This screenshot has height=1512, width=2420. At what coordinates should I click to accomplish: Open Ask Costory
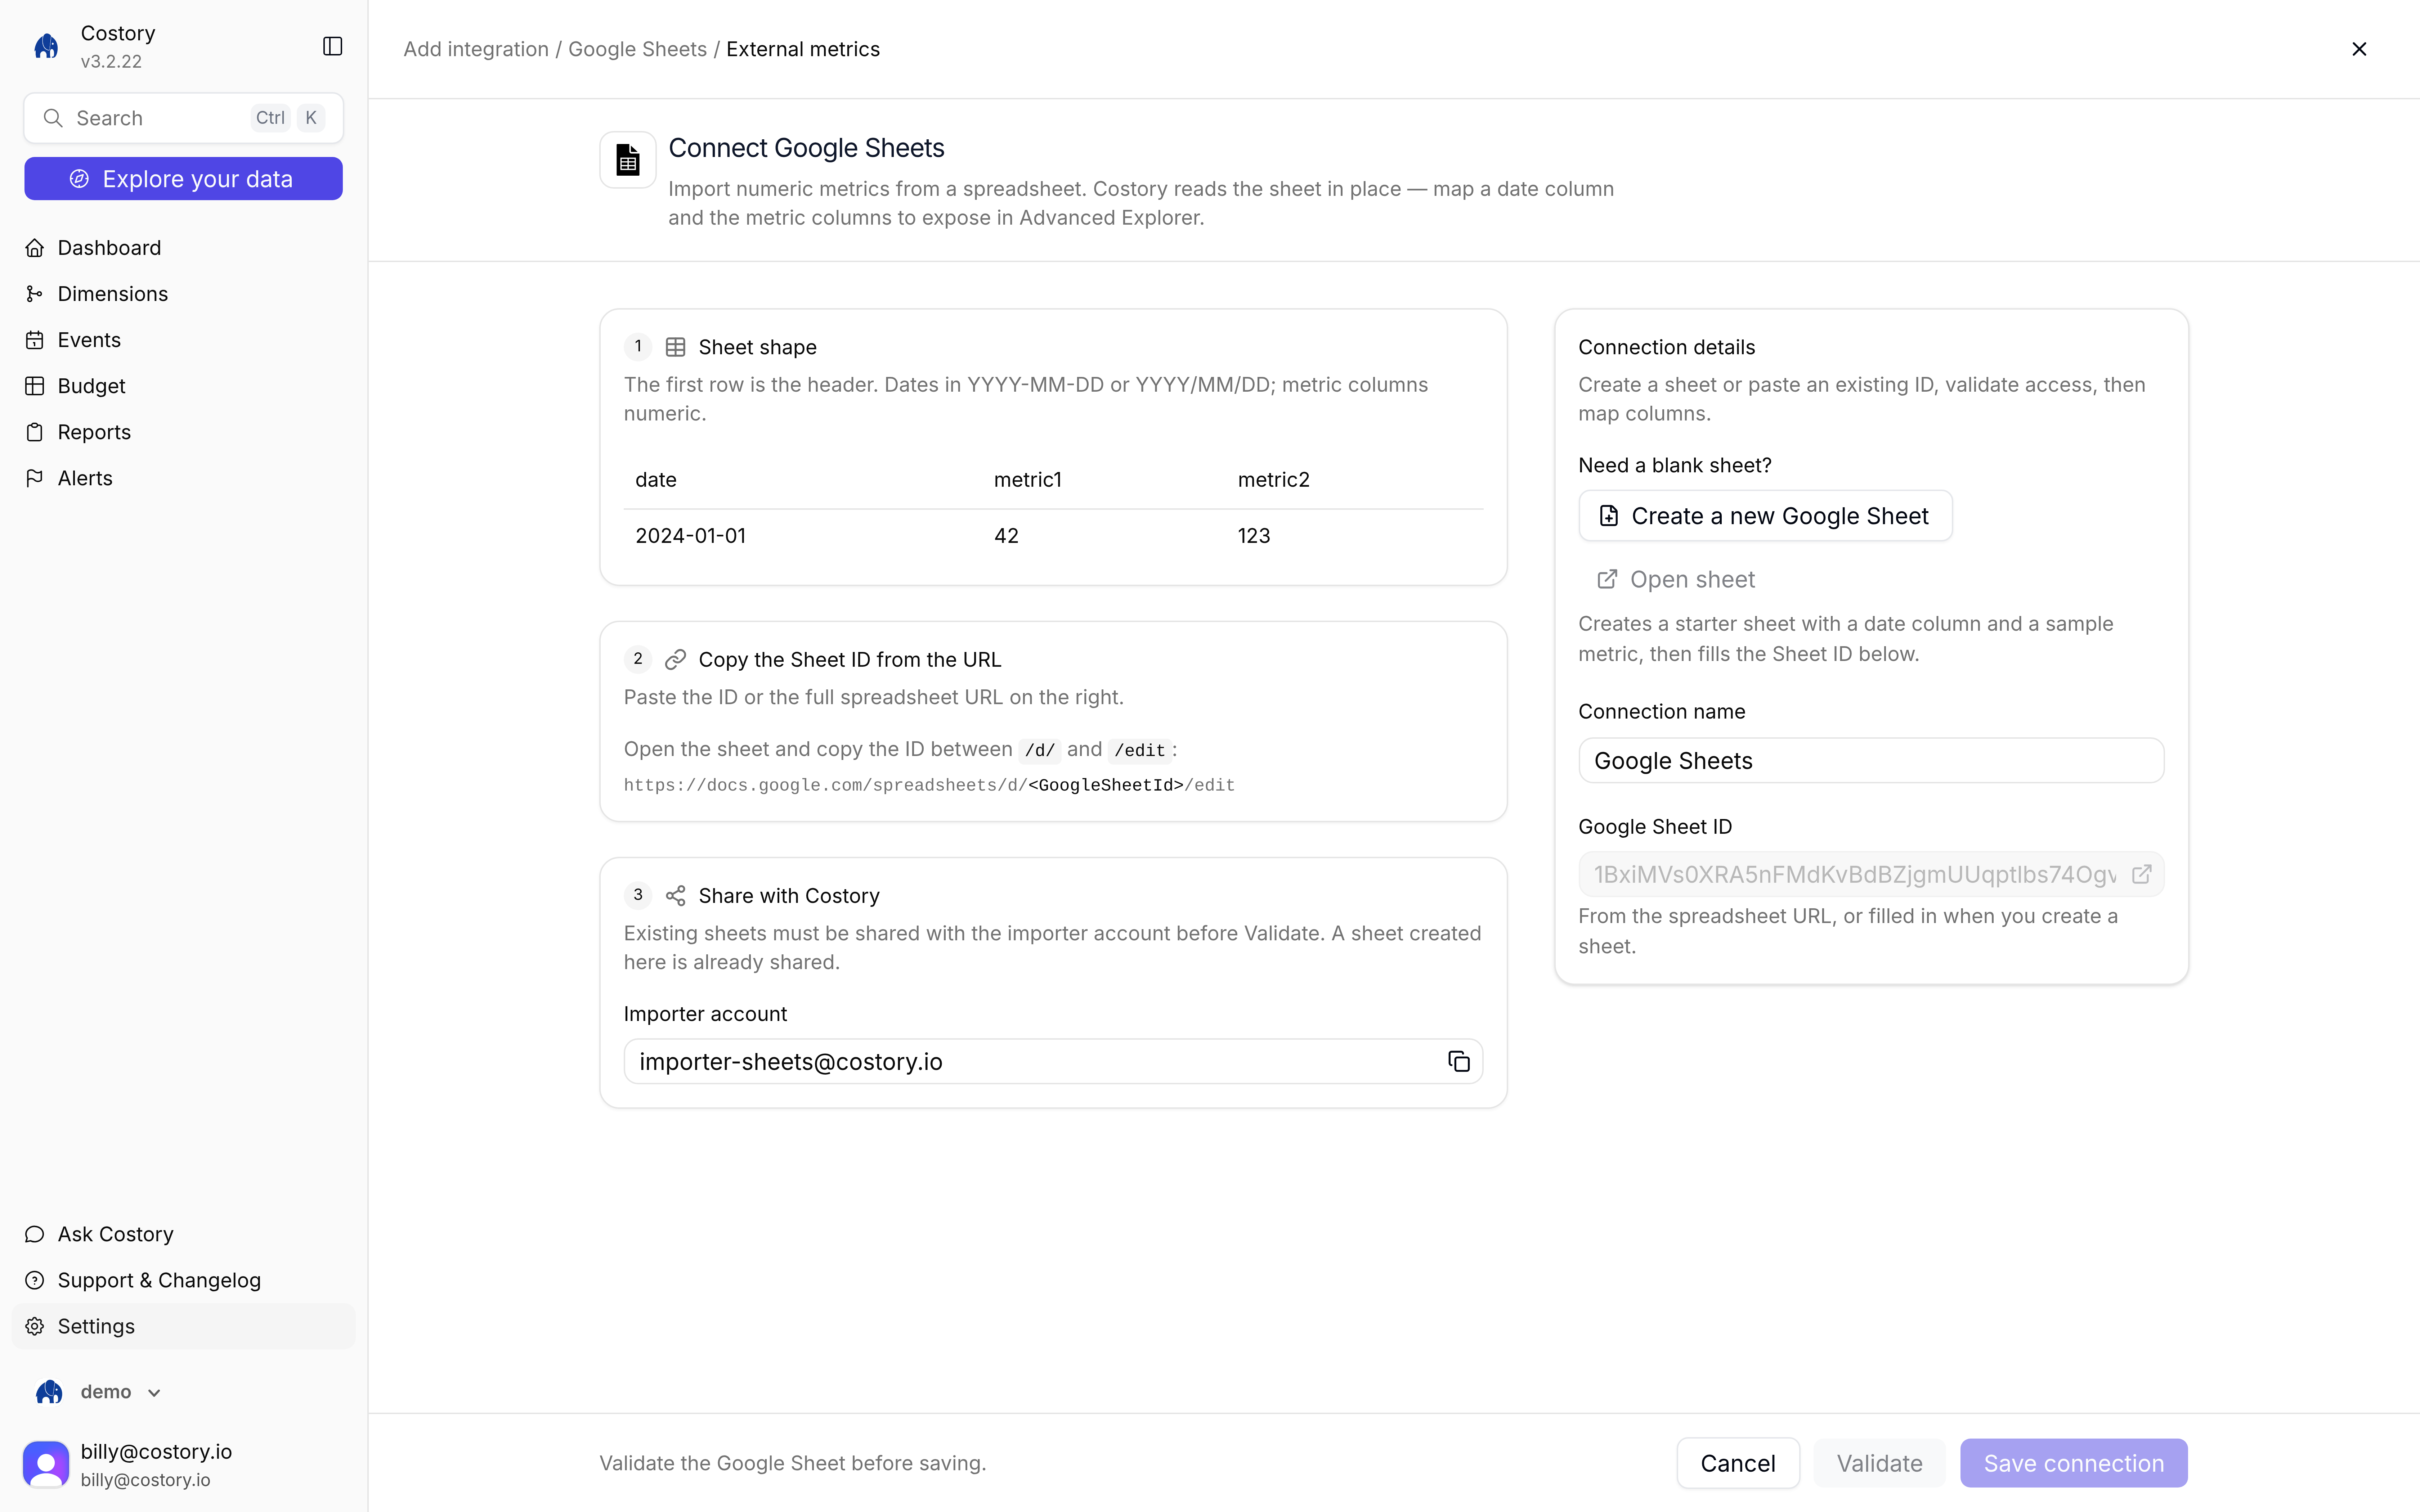(x=184, y=1234)
